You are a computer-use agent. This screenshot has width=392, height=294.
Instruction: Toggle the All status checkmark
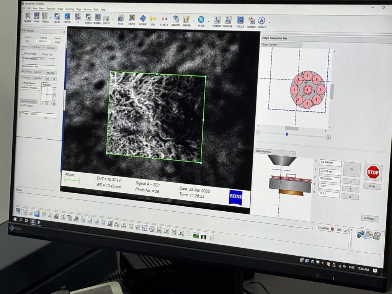[x=342, y=230]
